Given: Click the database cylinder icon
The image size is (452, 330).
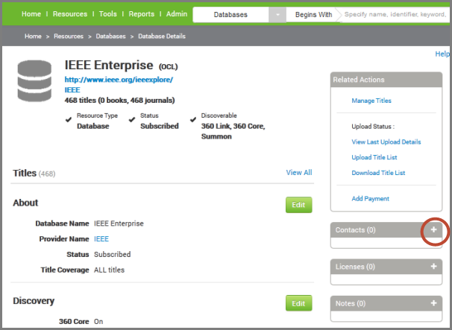Looking at the screenshot, I should [34, 81].
